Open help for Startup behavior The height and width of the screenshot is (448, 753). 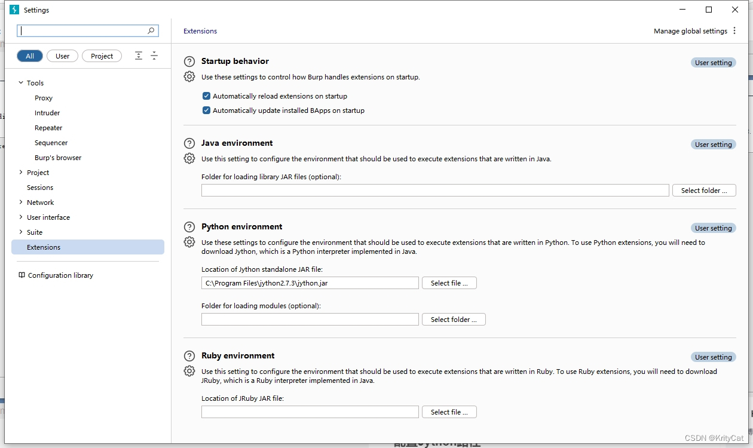[189, 62]
